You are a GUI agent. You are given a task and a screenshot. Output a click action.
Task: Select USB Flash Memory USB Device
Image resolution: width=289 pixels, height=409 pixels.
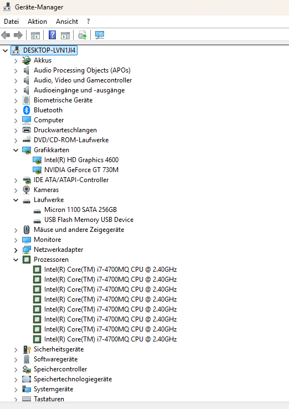click(x=89, y=220)
